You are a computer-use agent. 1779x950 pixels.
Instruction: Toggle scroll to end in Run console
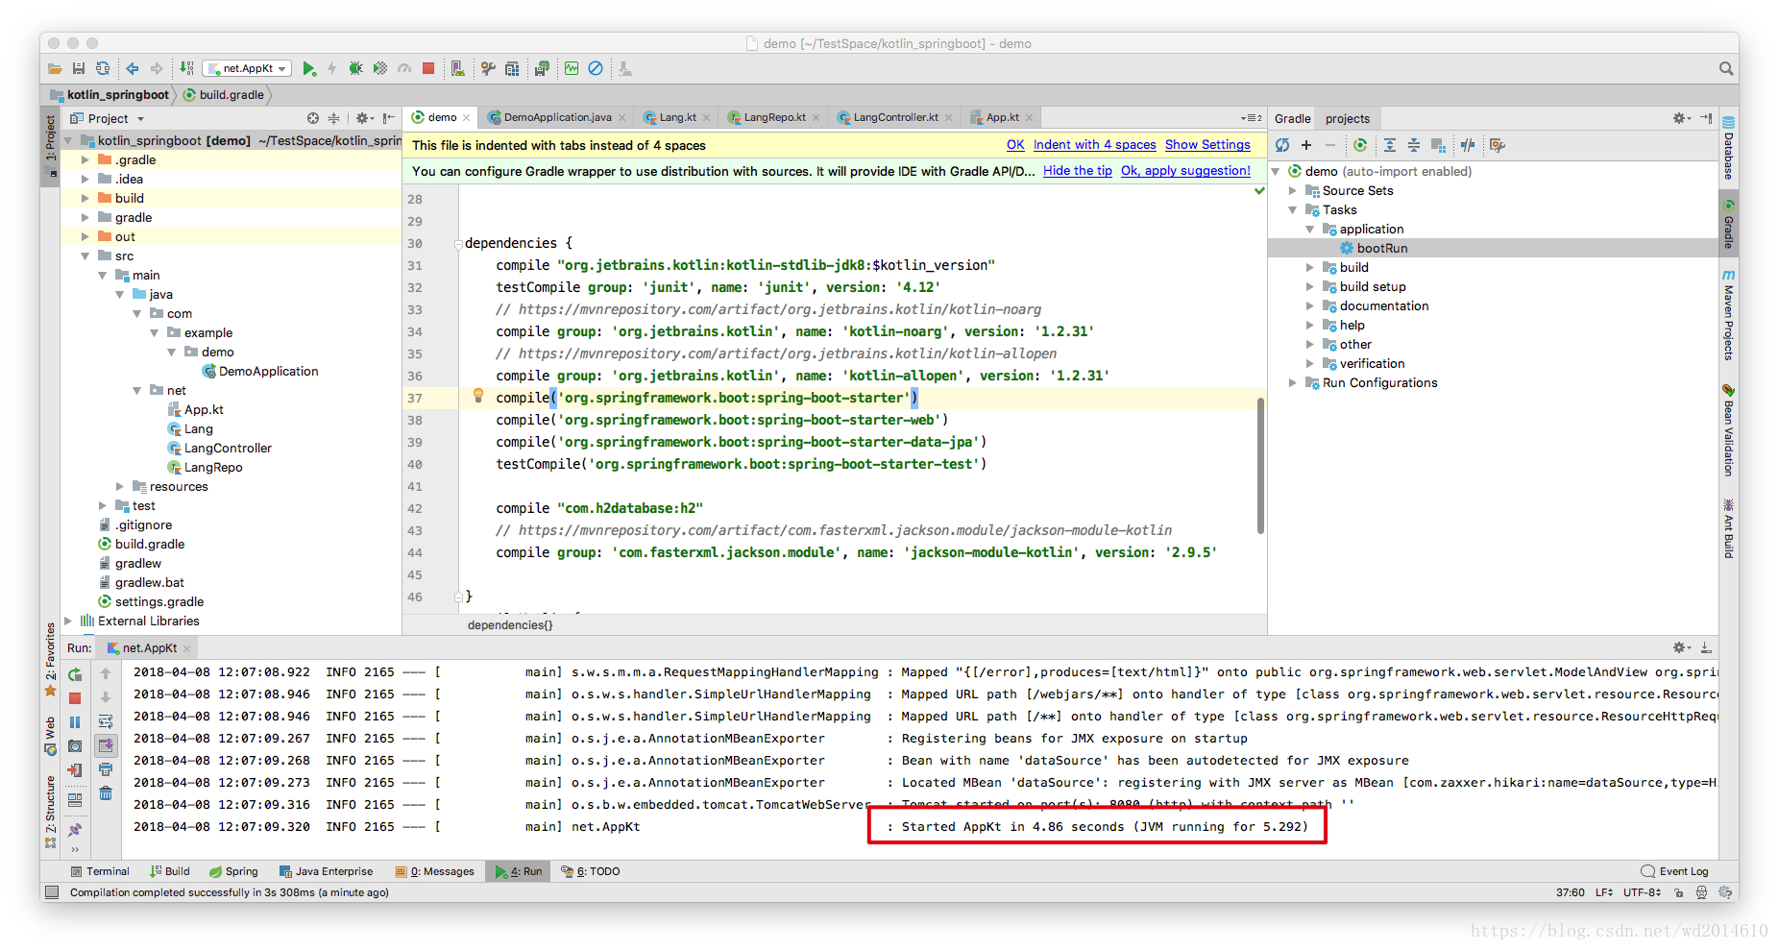click(x=106, y=745)
